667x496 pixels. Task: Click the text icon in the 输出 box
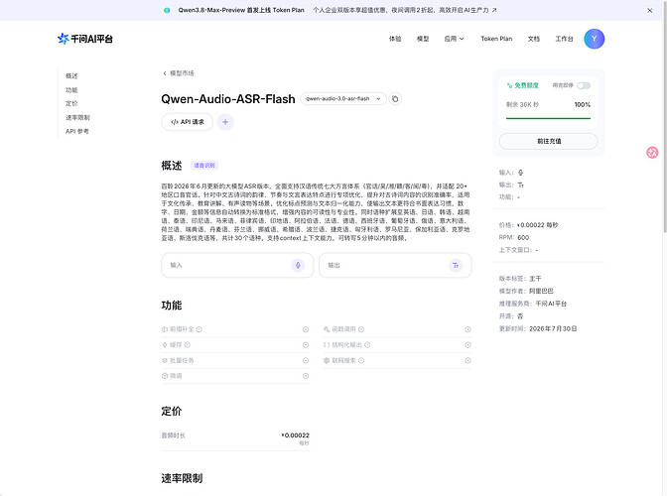456,265
